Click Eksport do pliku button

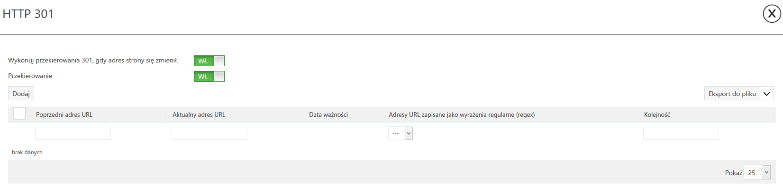pyautogui.click(x=732, y=94)
